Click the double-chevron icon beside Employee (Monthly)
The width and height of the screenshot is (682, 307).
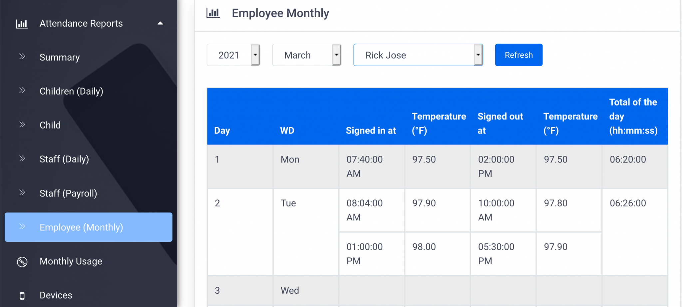point(22,227)
